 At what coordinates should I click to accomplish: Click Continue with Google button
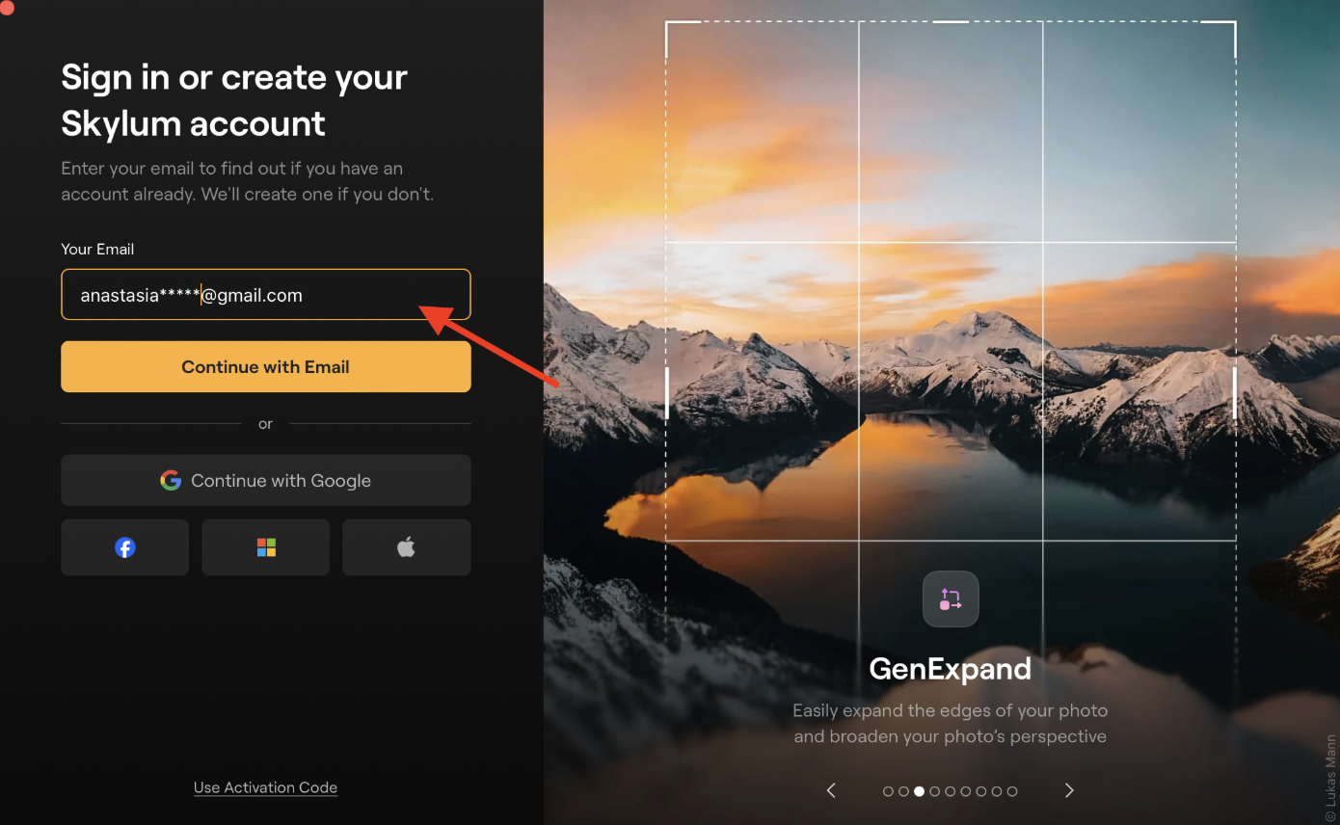pos(266,480)
